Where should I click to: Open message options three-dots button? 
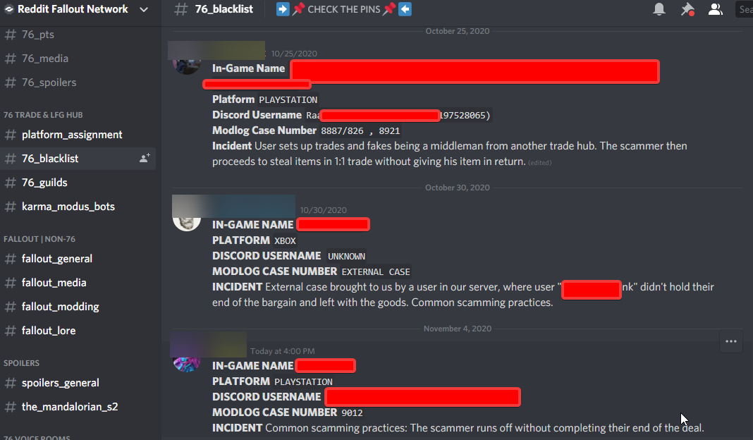pos(731,341)
